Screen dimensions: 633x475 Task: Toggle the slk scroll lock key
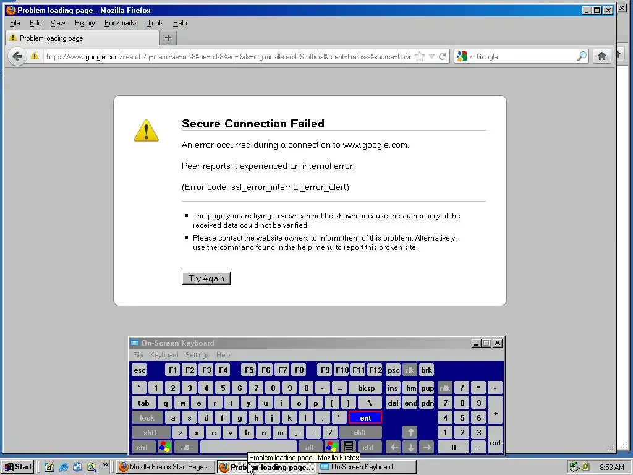click(409, 370)
